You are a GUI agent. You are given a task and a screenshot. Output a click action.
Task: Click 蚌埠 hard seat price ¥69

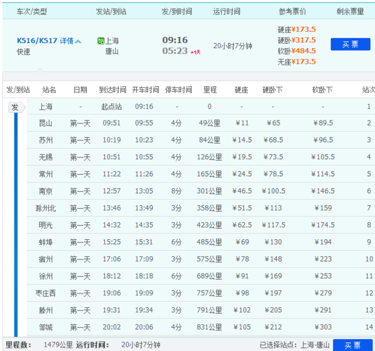(242, 242)
